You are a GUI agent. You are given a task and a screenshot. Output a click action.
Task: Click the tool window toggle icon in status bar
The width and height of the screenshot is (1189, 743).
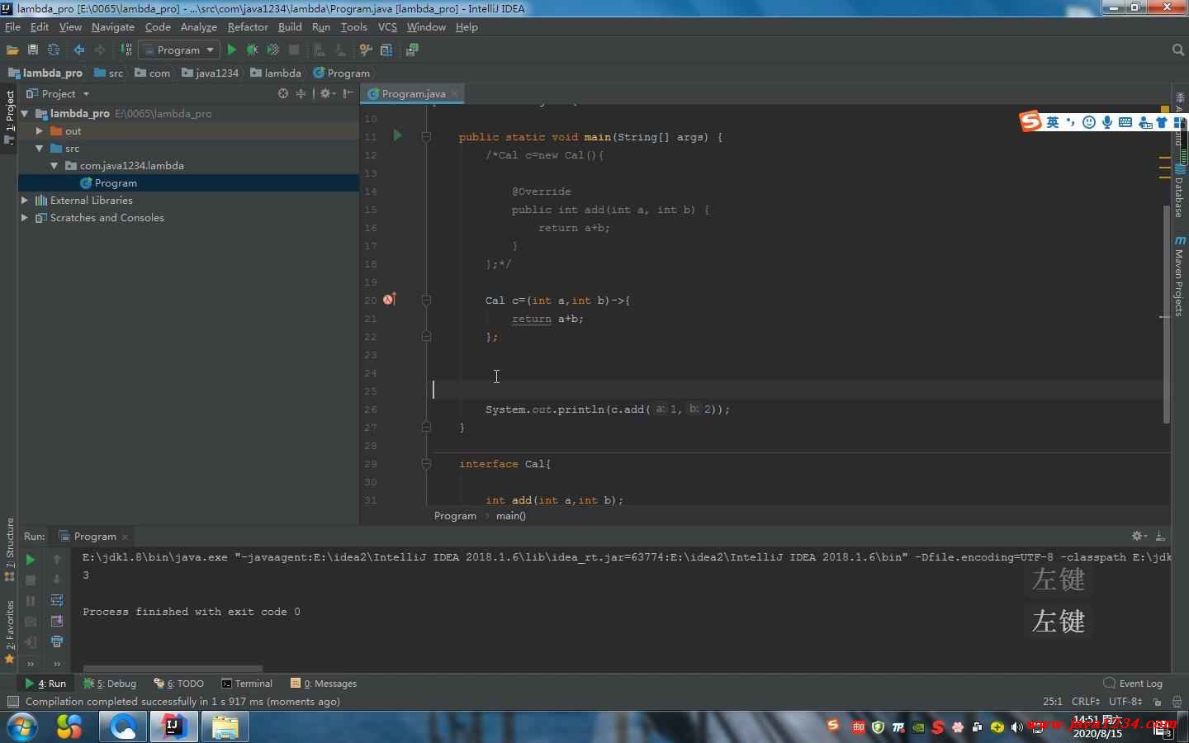click(12, 702)
